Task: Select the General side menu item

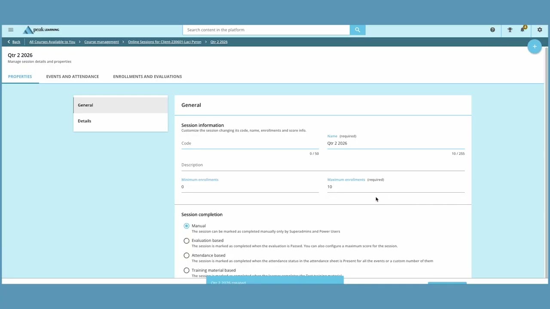Action: click(x=120, y=105)
